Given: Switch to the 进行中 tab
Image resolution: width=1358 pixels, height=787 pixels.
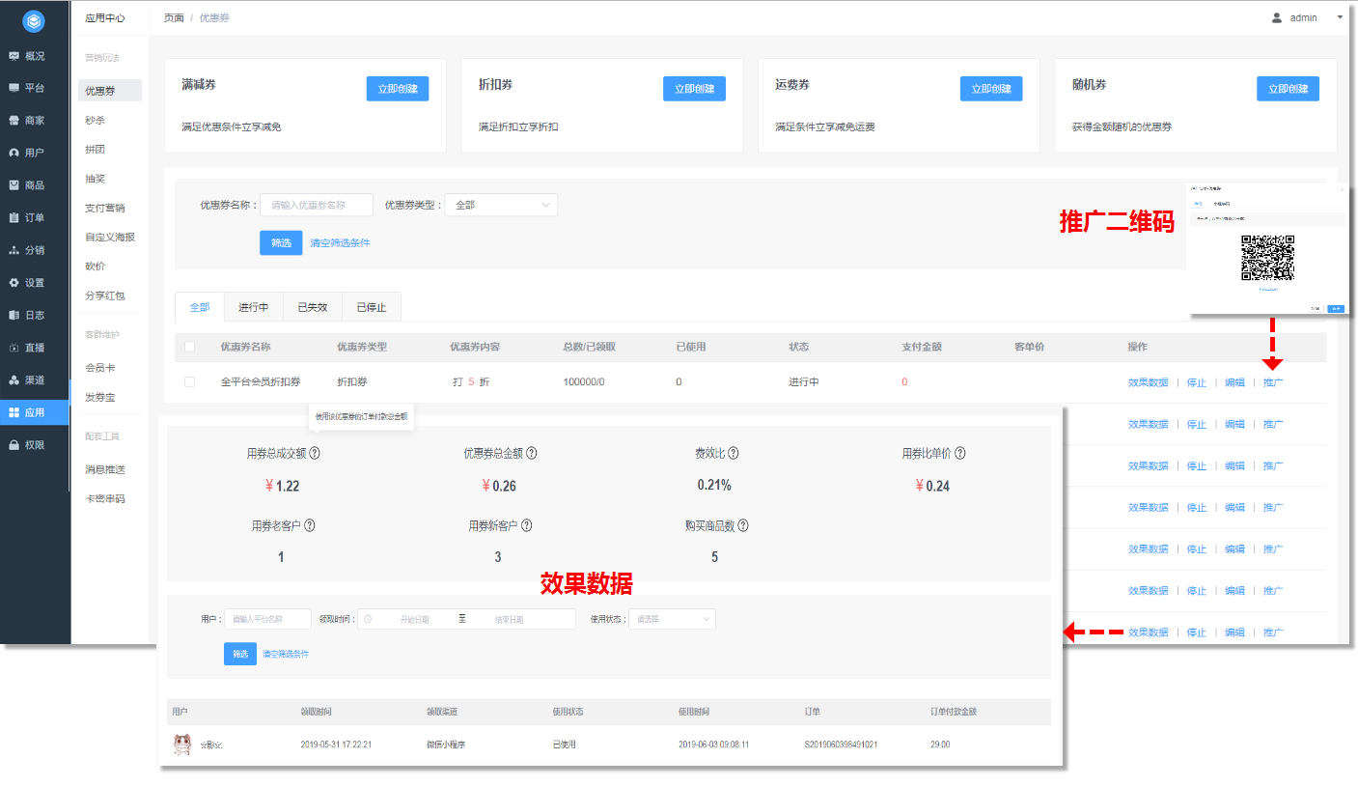Looking at the screenshot, I should click(254, 307).
